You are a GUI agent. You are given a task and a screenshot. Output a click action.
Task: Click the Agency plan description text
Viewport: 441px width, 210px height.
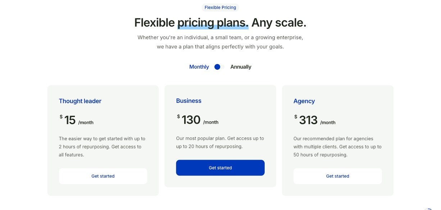[337, 147]
